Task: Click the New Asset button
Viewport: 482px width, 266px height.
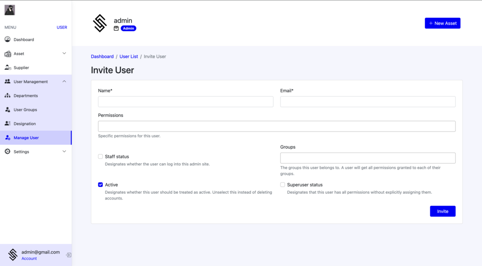Action: coord(442,23)
